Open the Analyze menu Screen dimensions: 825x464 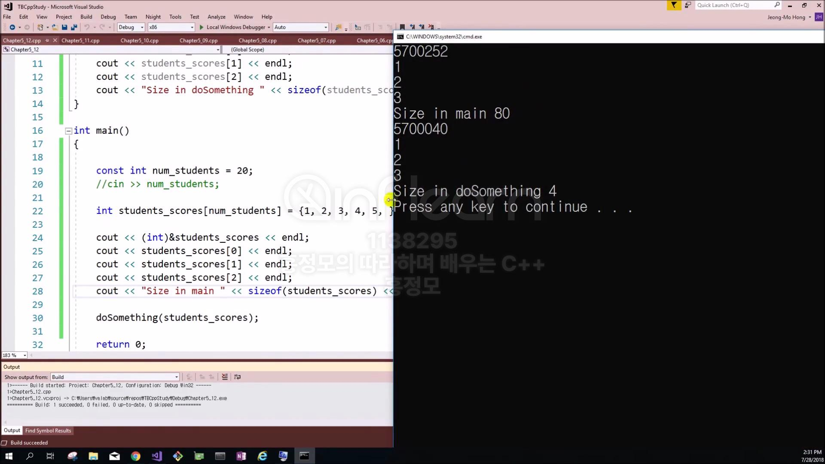(216, 17)
